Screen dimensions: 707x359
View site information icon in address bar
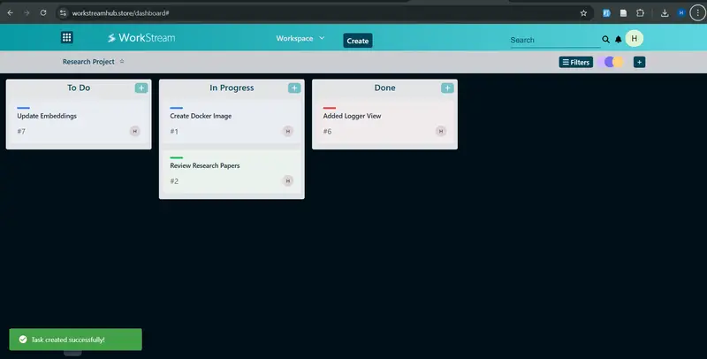[63, 13]
